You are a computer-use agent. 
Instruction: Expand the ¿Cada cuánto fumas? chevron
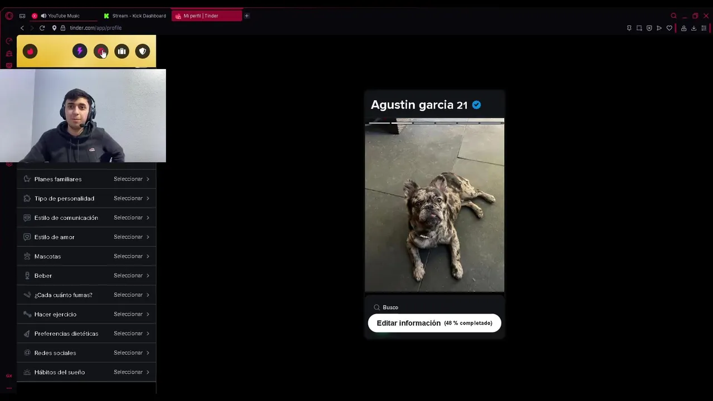(148, 295)
